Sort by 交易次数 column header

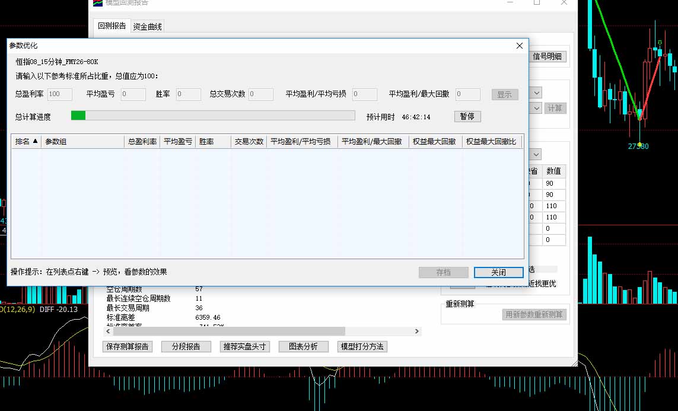click(249, 142)
